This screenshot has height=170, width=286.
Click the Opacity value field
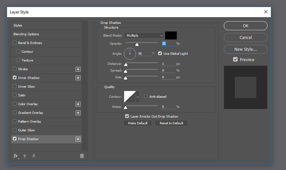pyautogui.click(x=168, y=44)
